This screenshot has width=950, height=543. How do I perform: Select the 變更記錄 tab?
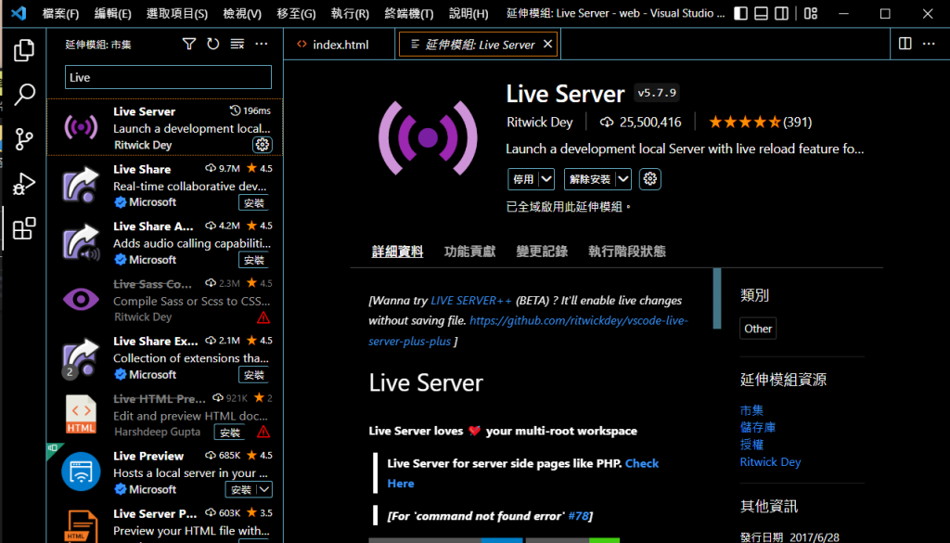click(542, 251)
